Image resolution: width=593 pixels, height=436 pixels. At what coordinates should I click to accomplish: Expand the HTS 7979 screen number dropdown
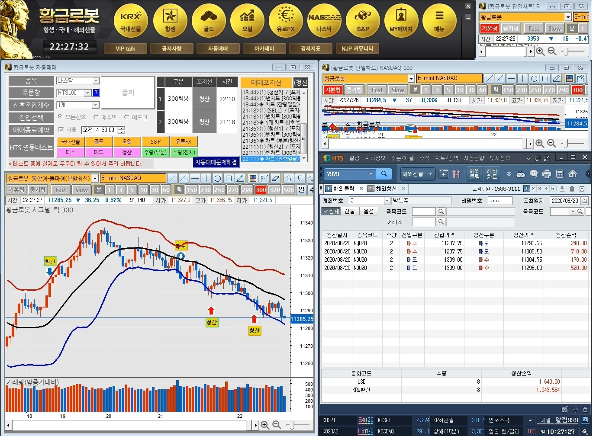tap(371, 174)
